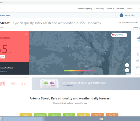140x121 pixels.
Task: Select the Apr 19 forecast tab
Action: click(98, 115)
